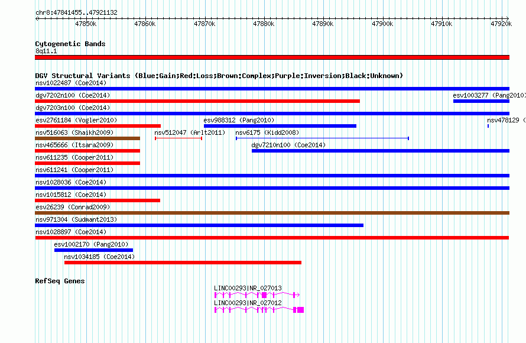
Task: Click the nsv611241 (Cooper2011) blue bar
Action: (272, 176)
